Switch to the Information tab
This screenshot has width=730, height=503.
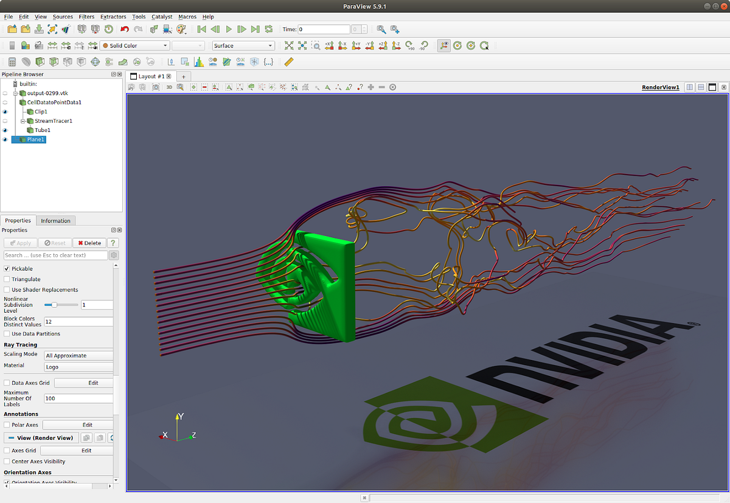55,220
